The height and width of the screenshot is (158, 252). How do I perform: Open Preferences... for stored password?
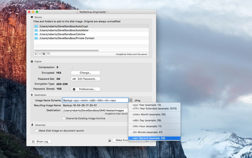pyautogui.click(x=85, y=89)
